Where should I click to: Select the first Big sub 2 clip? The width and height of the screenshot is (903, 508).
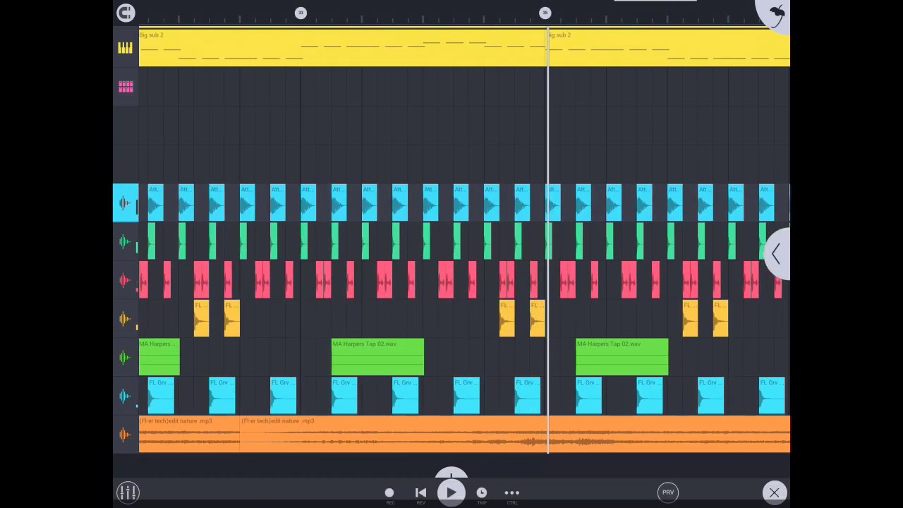tap(343, 48)
